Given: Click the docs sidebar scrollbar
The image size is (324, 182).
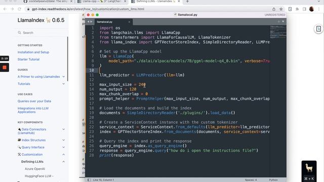Looking at the screenshot, I should coord(67,59).
